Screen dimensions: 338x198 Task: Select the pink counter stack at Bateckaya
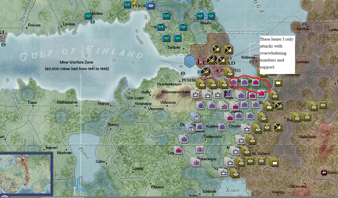pos(196,162)
